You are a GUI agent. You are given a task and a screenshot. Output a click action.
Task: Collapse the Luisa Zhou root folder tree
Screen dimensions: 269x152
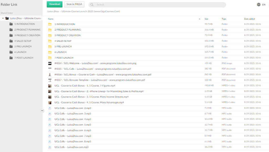click(3, 18)
